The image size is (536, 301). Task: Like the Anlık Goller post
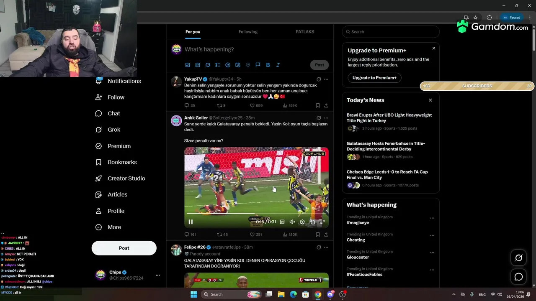tap(256, 235)
